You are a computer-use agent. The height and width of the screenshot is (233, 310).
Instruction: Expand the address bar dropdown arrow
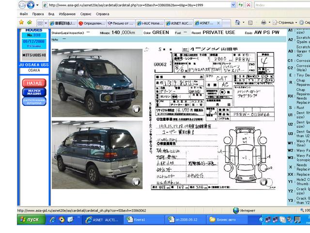point(233,5)
